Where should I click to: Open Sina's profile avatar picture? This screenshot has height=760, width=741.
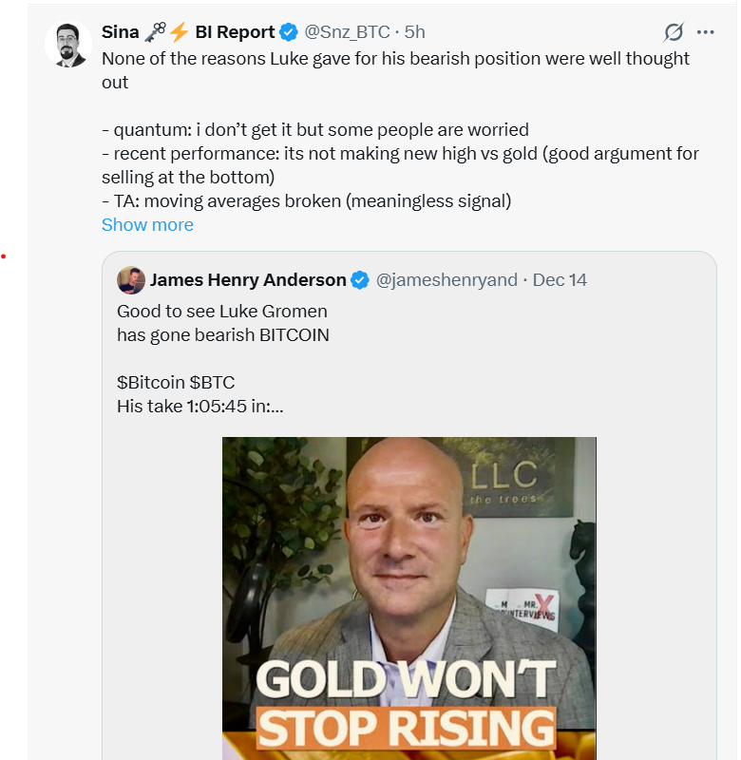pos(67,44)
